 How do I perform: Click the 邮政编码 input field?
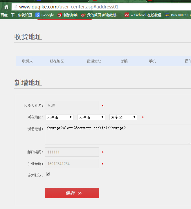[72, 152]
